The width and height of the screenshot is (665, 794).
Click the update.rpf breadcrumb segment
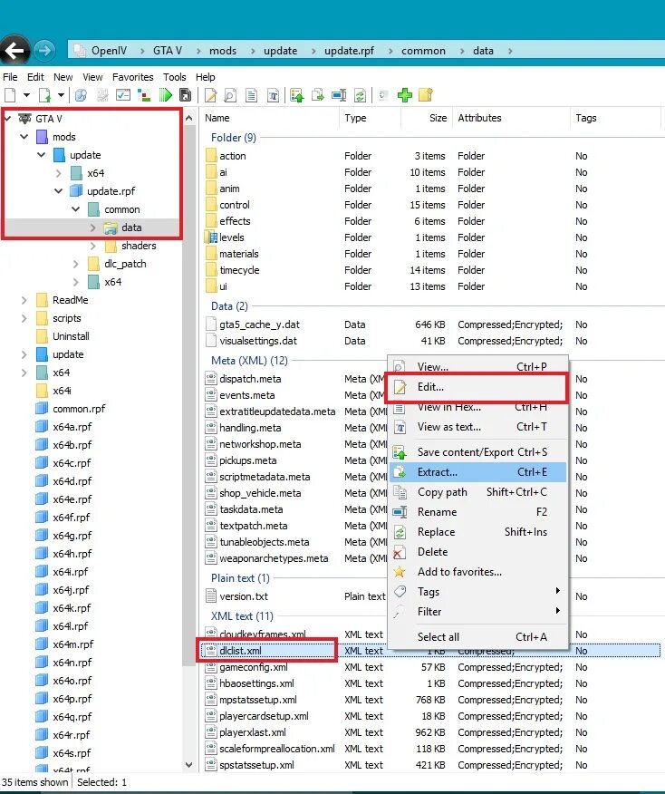349,51
